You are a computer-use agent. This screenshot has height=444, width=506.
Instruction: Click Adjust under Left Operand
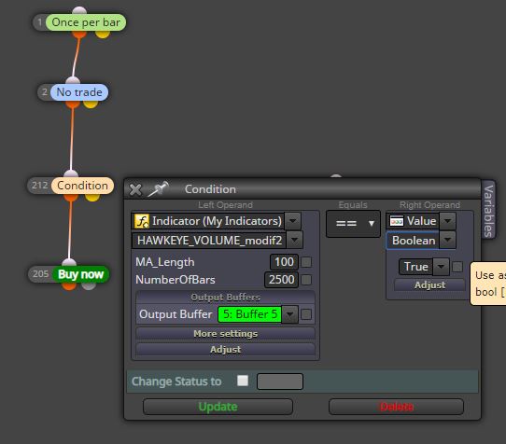click(225, 349)
